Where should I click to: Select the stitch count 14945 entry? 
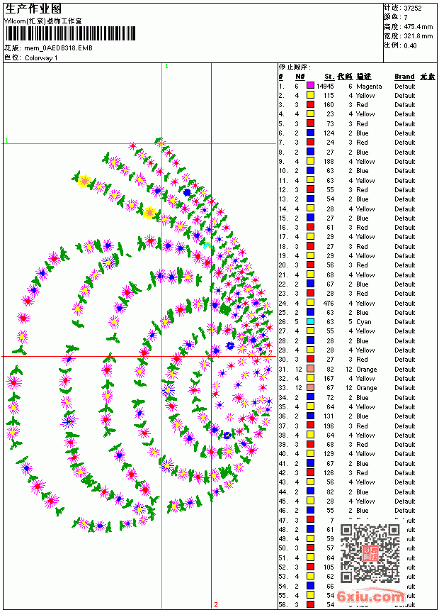click(x=325, y=86)
